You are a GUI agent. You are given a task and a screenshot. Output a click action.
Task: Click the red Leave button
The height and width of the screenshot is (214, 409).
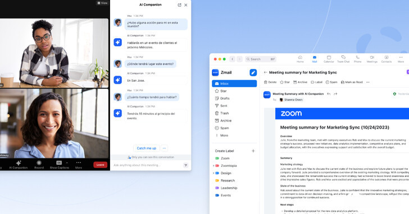pyautogui.click(x=100, y=165)
